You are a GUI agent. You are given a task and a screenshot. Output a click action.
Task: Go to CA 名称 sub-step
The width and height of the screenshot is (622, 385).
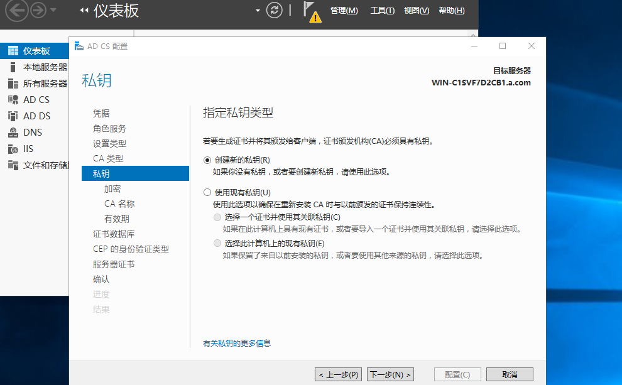tap(119, 203)
